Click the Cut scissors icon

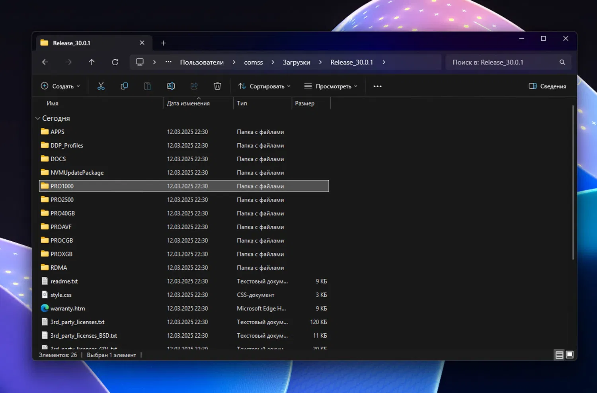pyautogui.click(x=101, y=86)
